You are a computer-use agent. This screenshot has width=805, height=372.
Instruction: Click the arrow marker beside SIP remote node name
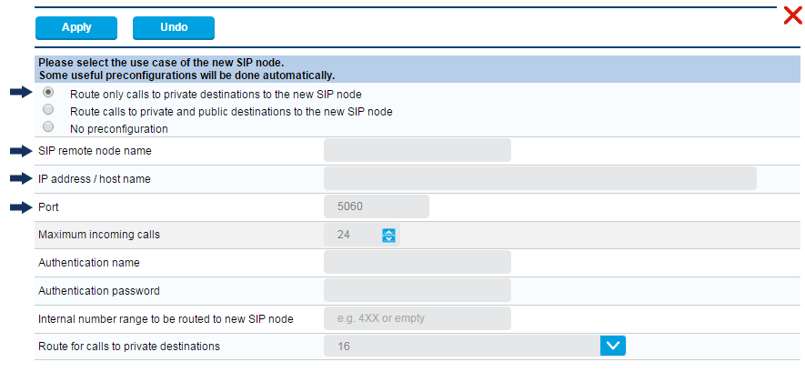coord(20,151)
